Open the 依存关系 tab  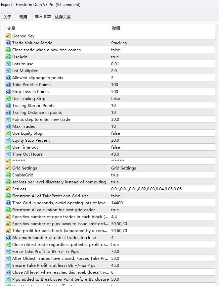[x=63, y=17]
